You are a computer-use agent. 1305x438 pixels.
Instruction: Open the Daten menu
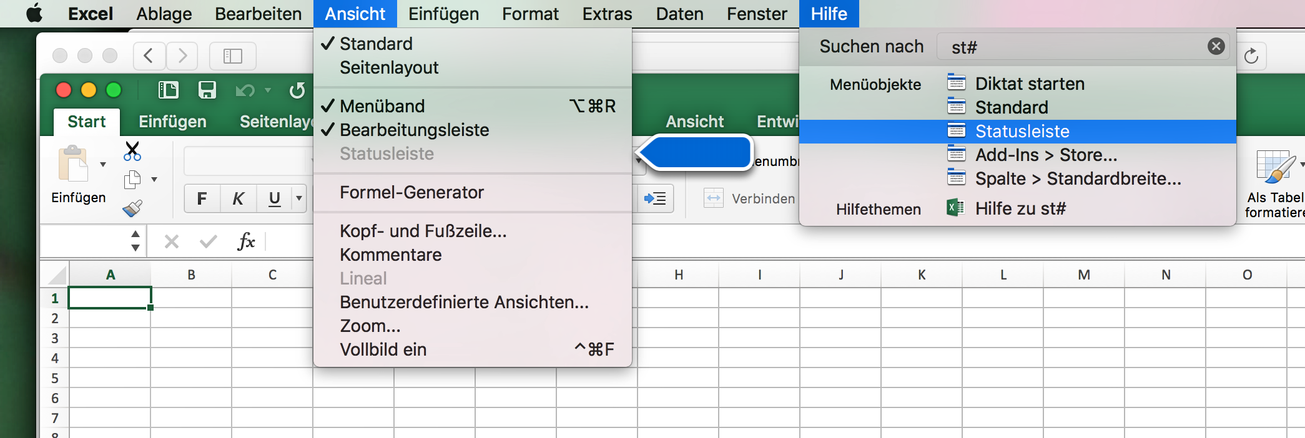click(680, 14)
